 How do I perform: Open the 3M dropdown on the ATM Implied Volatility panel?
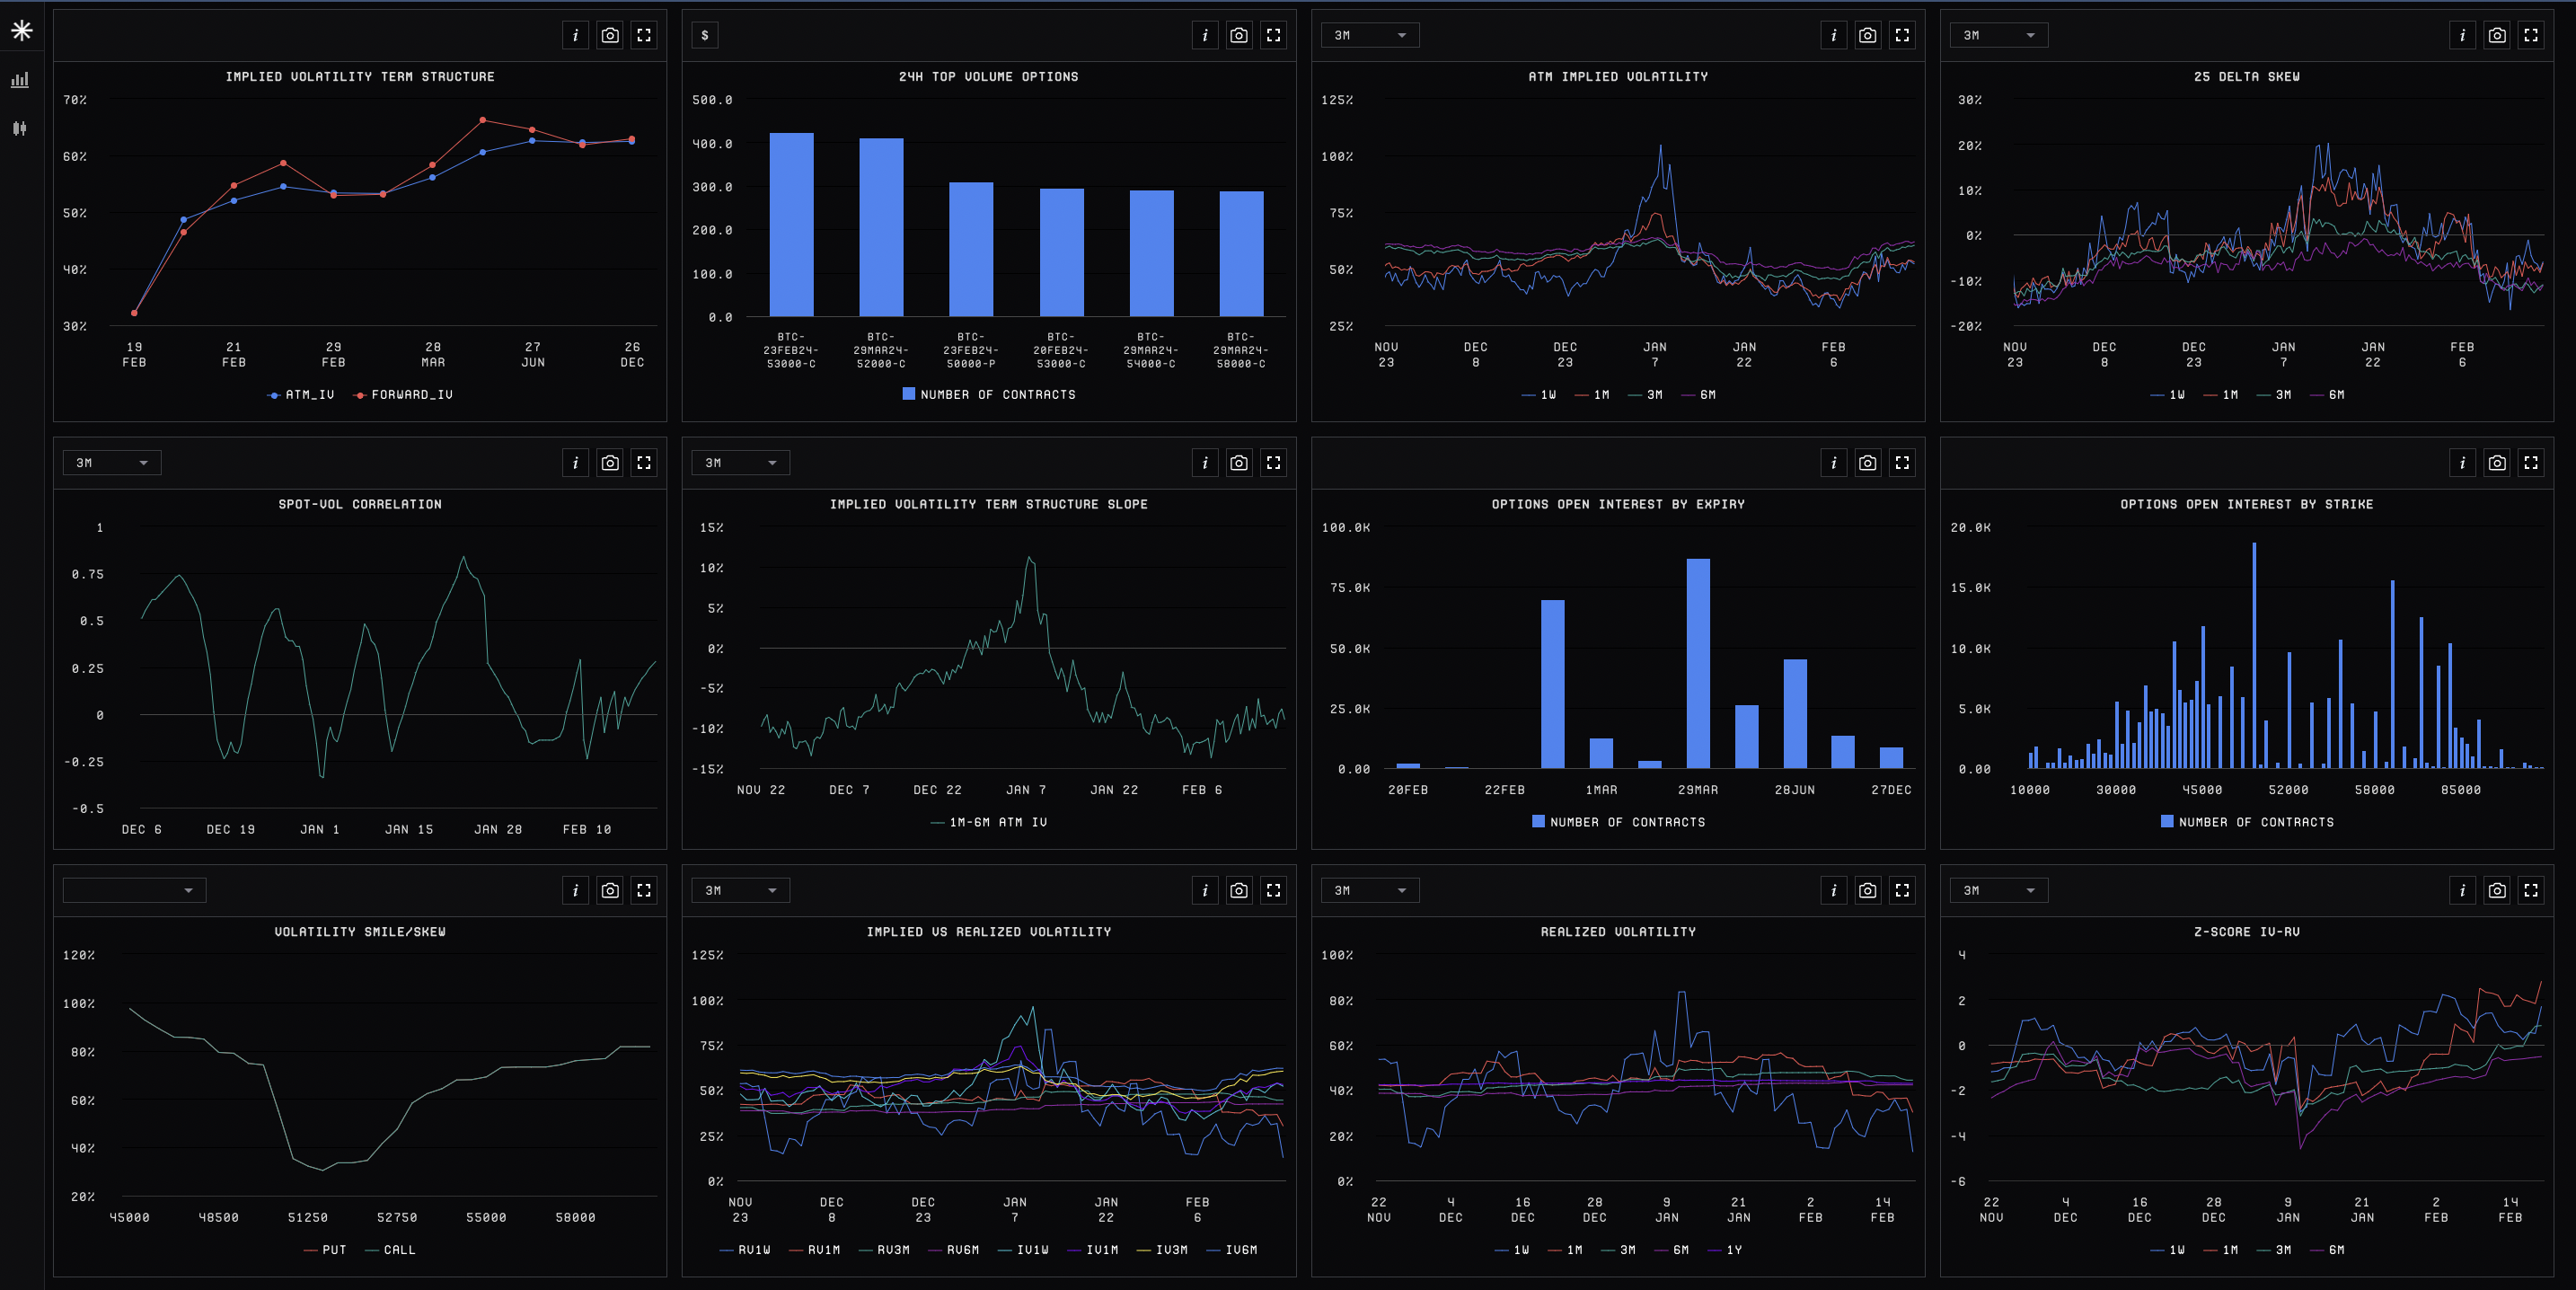click(x=1369, y=35)
